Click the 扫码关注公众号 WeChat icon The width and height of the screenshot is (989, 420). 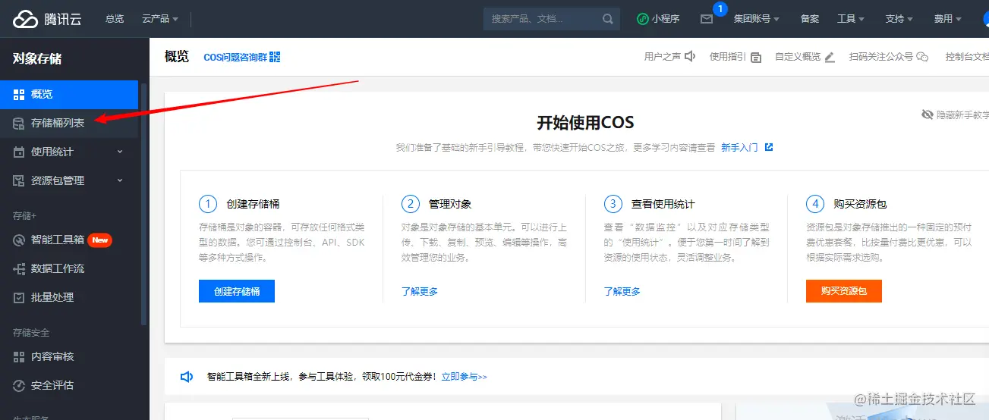click(x=923, y=57)
